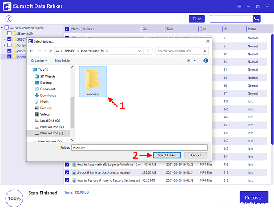
Task: Expand the $RECY folder tree node
Action: 4,39
